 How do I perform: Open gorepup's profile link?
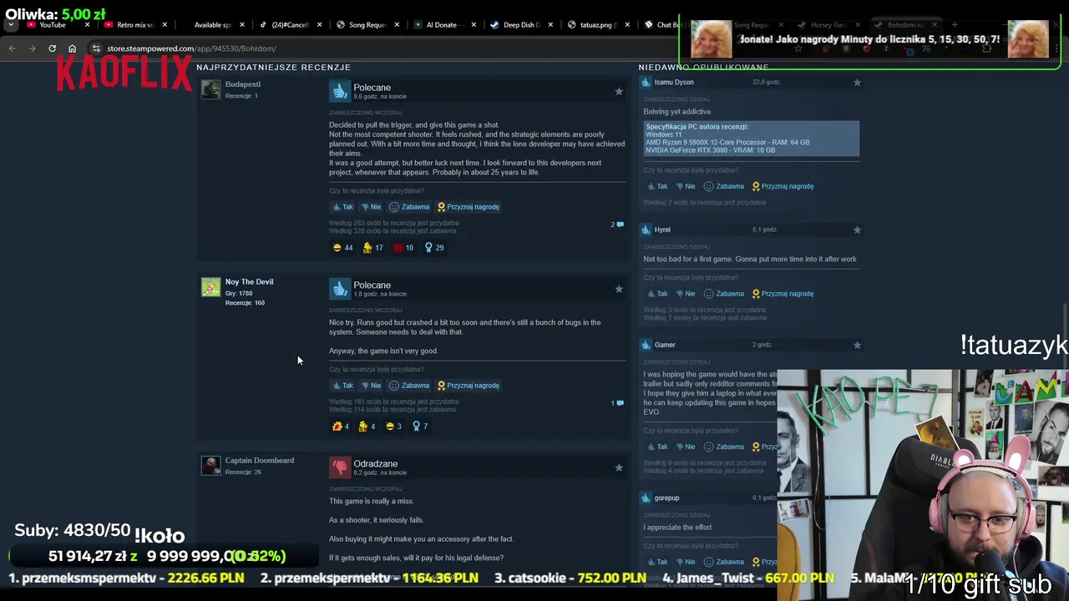tap(666, 498)
